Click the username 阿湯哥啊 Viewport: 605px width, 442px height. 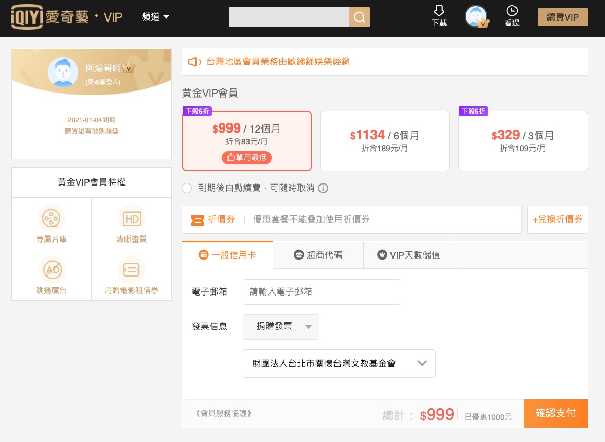pyautogui.click(x=103, y=68)
